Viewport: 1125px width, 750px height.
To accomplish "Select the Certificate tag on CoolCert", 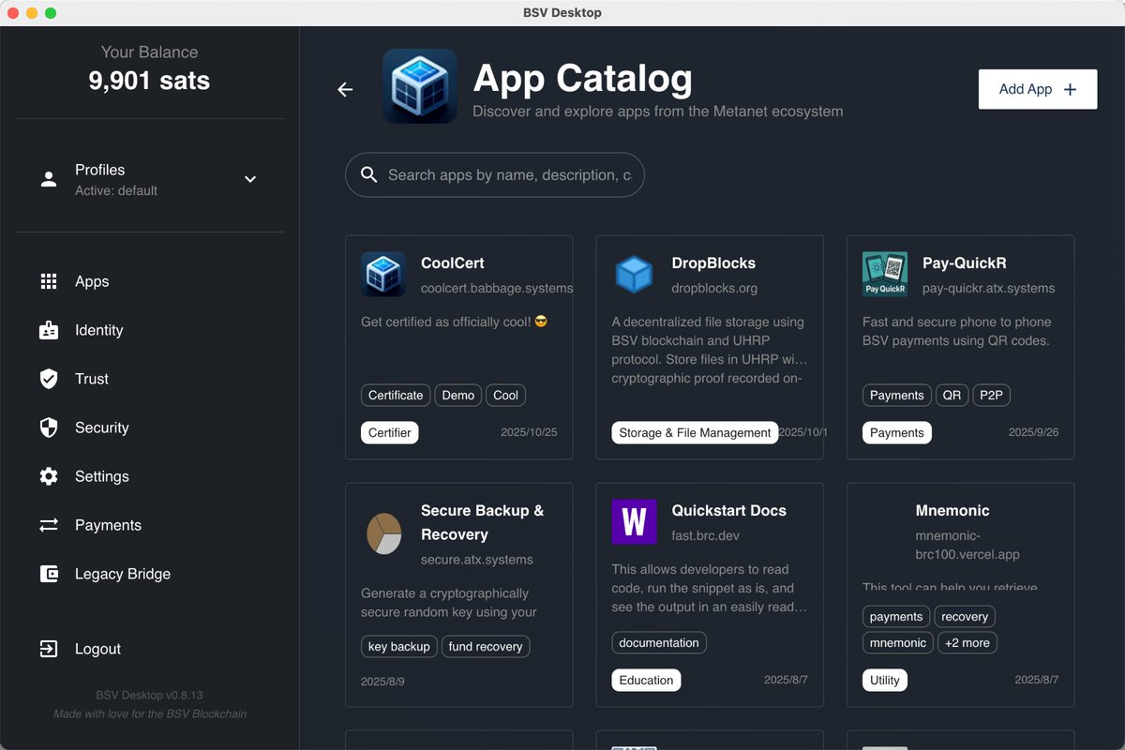I will 396,396.
